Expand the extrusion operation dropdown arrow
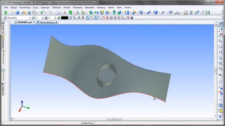 coord(110,13)
